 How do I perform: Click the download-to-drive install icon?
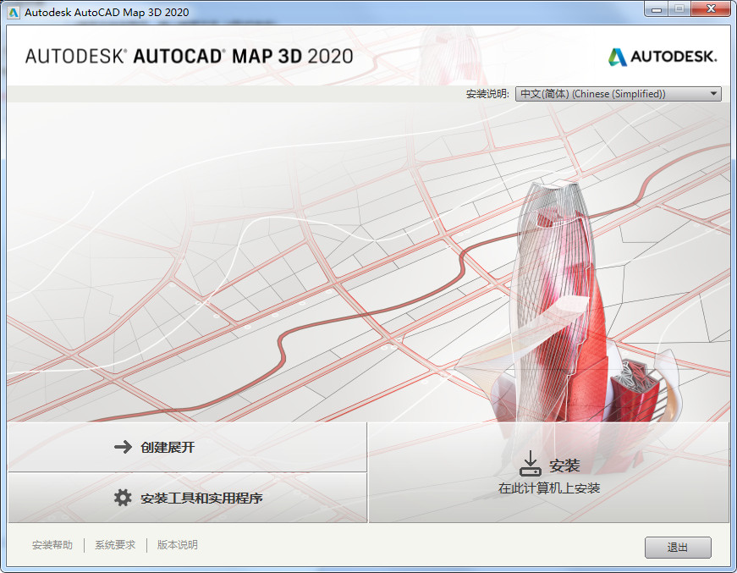pos(531,464)
